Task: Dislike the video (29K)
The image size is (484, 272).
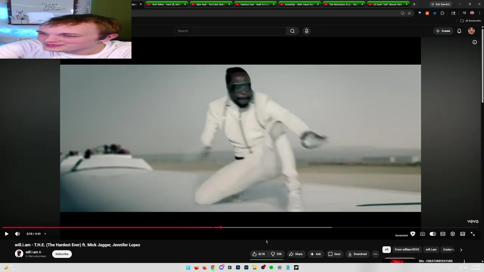Action: [x=276, y=254]
